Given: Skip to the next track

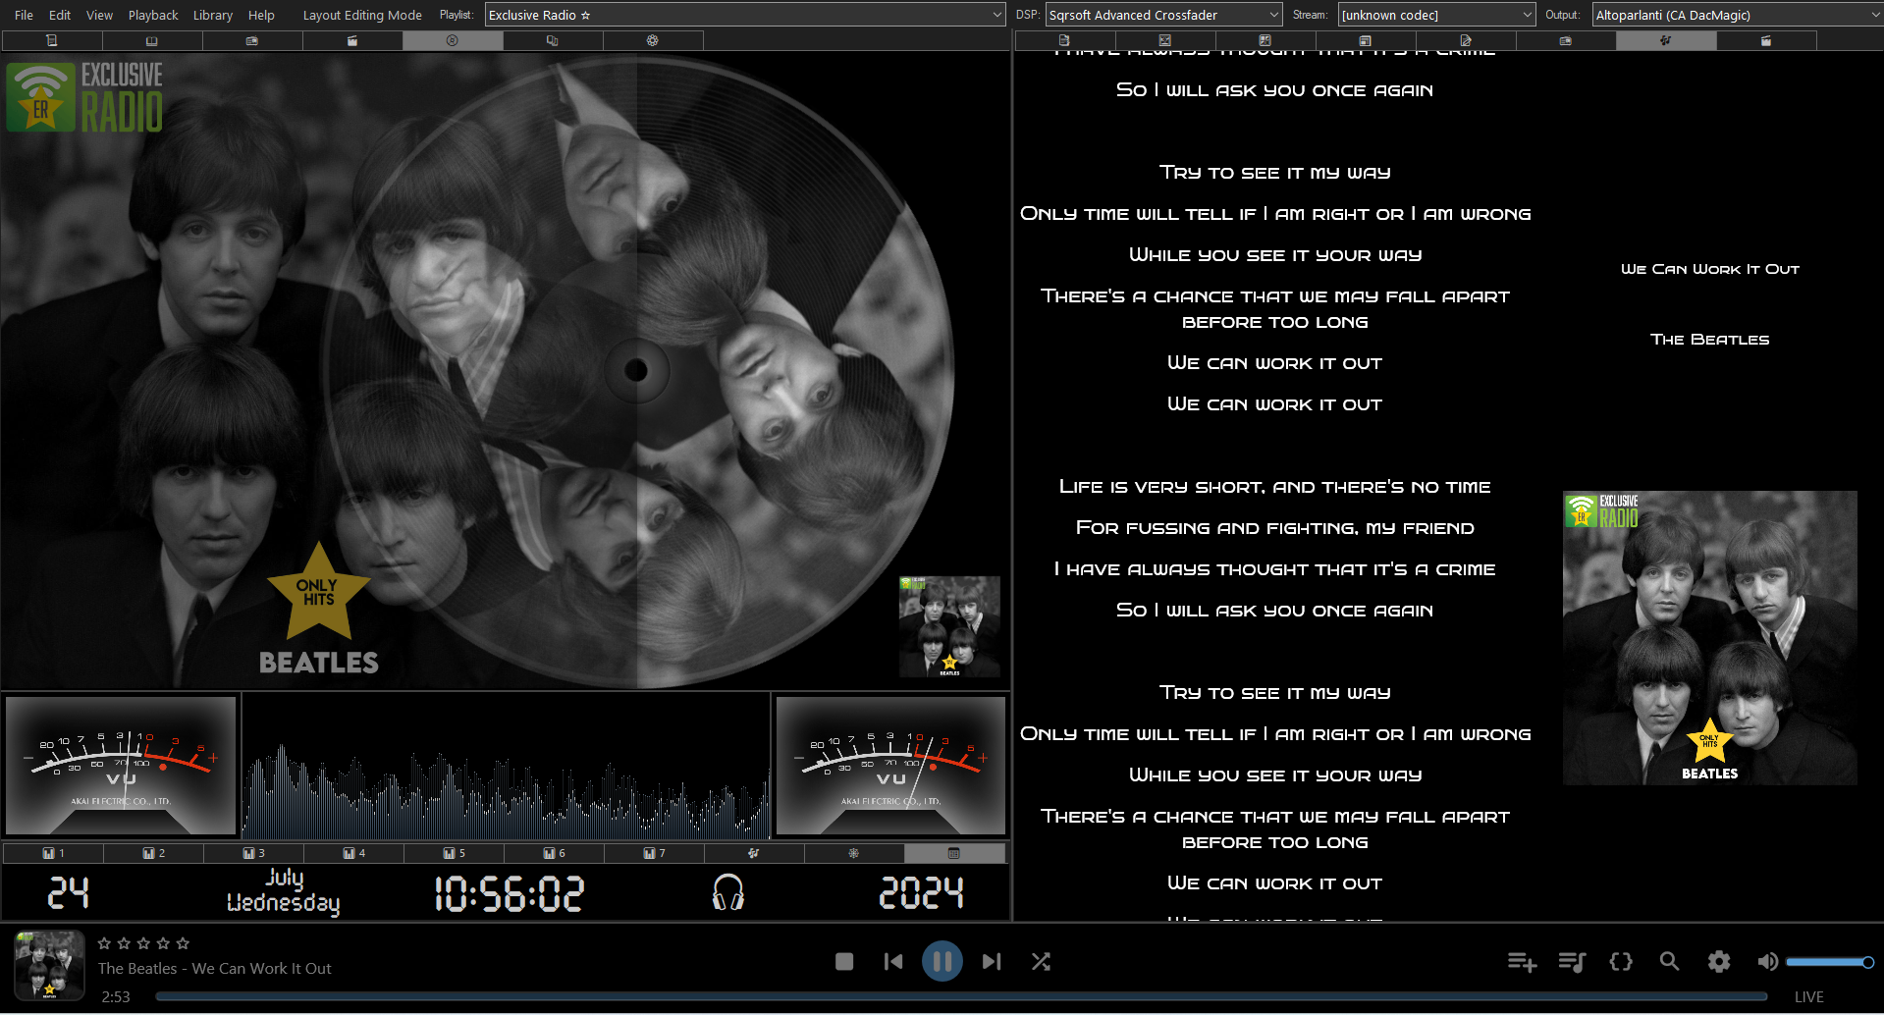Looking at the screenshot, I should [992, 962].
